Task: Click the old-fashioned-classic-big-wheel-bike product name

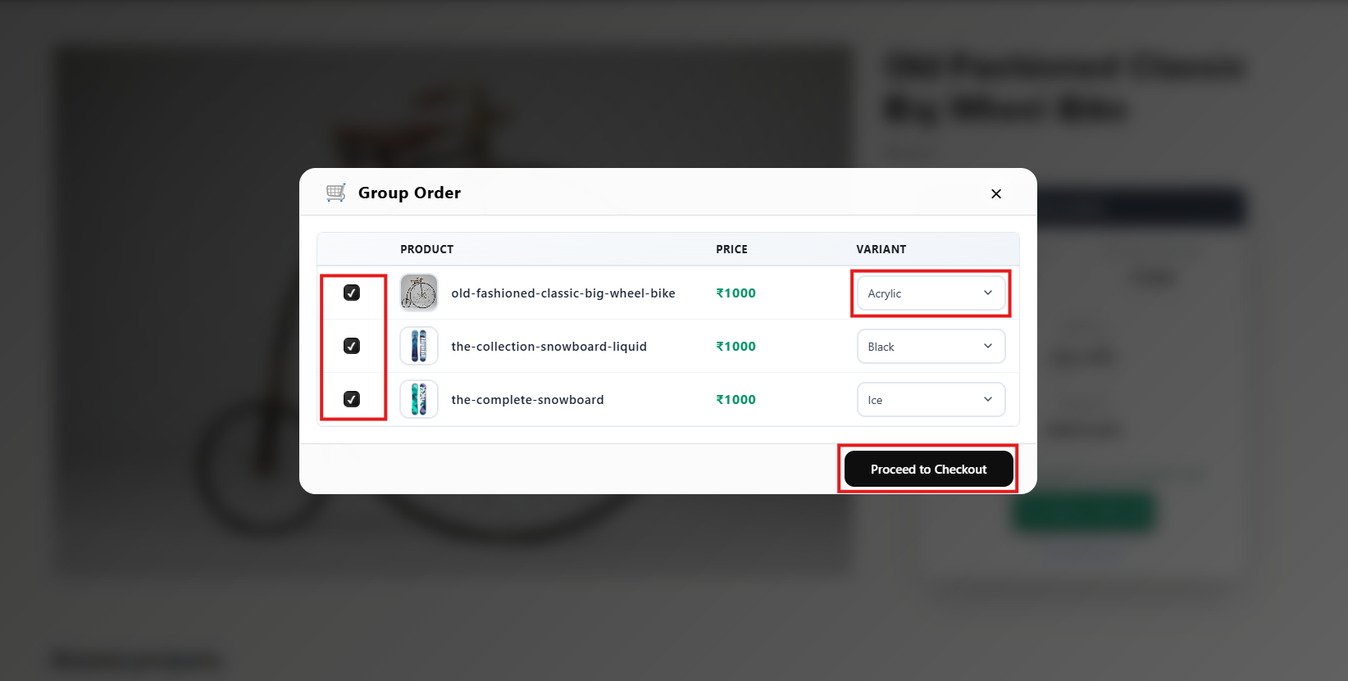Action: coord(562,293)
